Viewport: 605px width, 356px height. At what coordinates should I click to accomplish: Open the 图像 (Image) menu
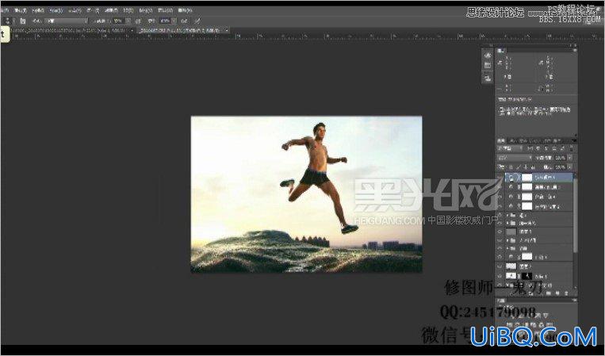pyautogui.click(x=38, y=10)
